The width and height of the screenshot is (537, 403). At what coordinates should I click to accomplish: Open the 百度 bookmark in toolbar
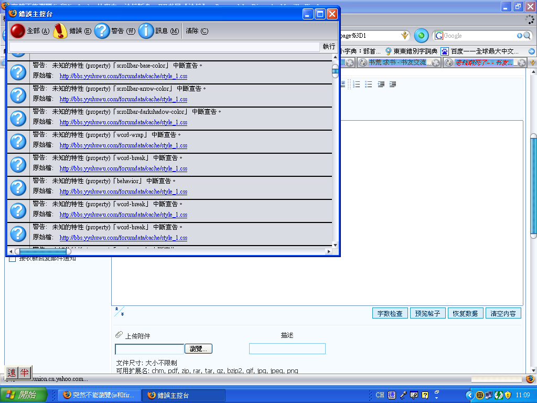(x=479, y=51)
